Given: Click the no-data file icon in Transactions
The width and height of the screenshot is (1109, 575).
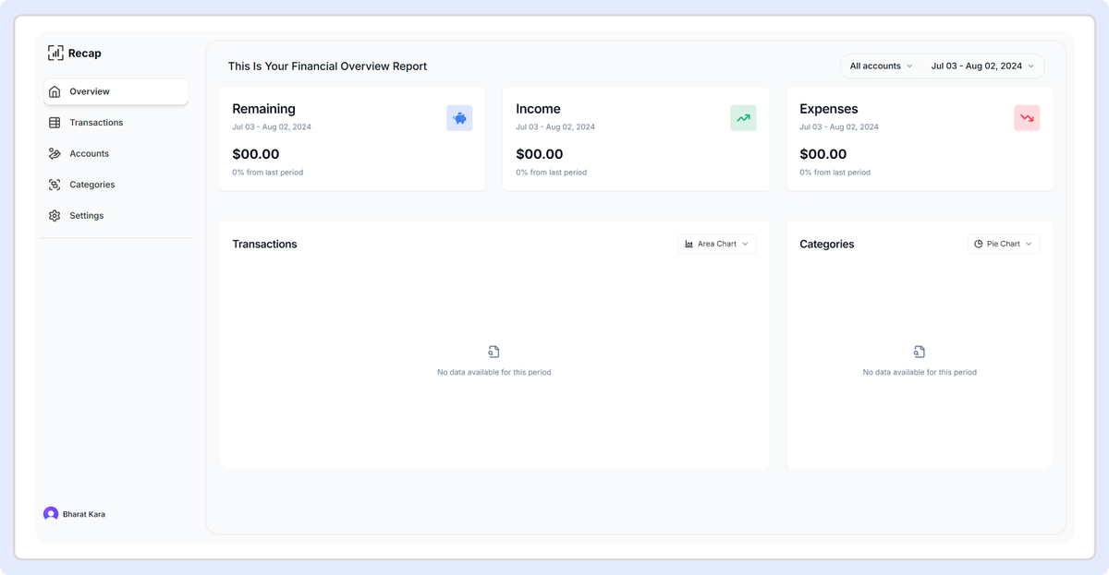Looking at the screenshot, I should pos(494,352).
